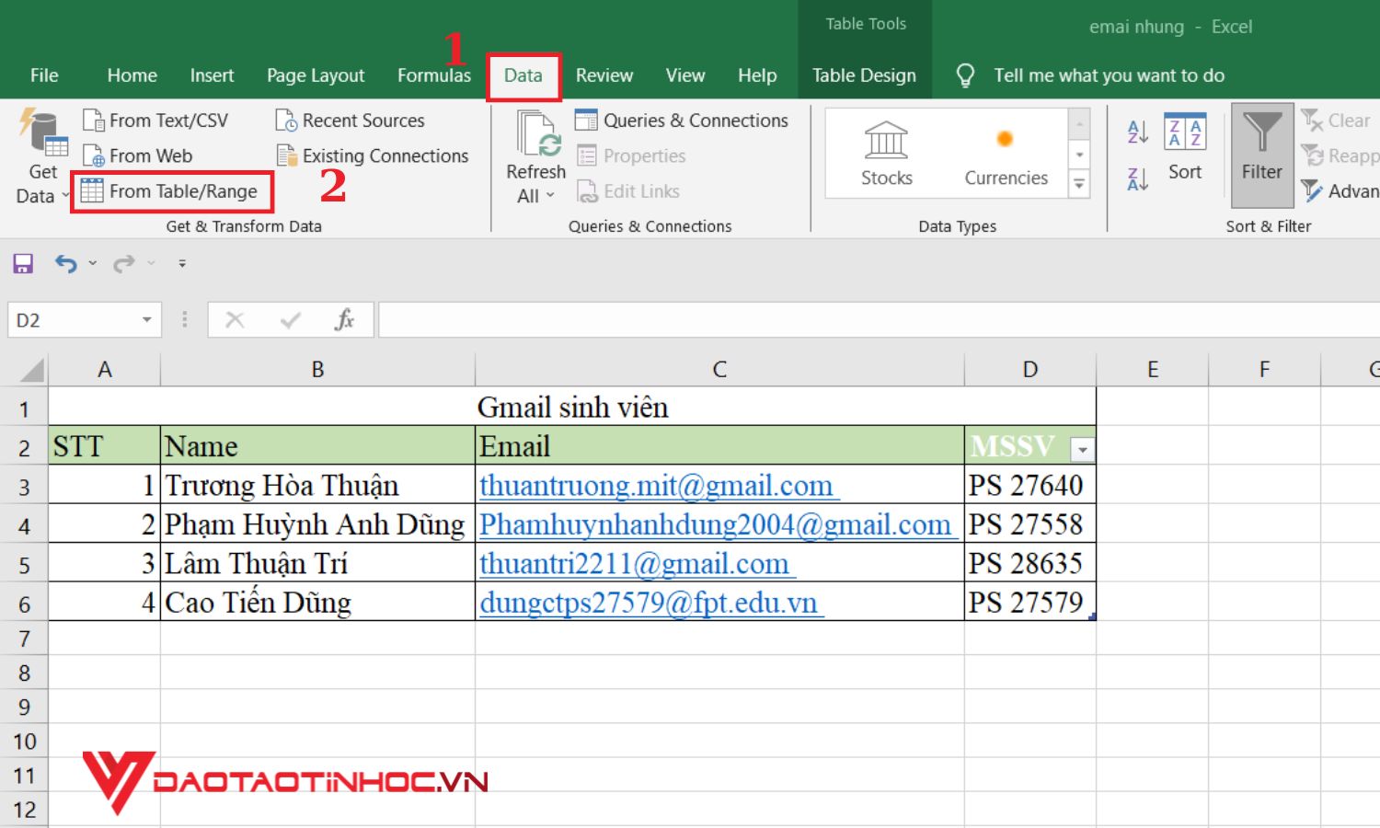Expand the Data Types gallery
The width and height of the screenshot is (1380, 828).
click(x=1079, y=186)
